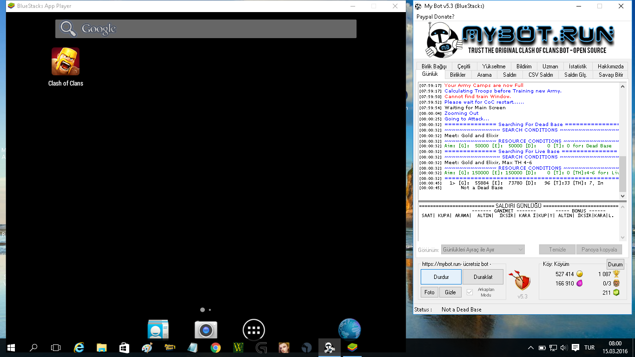Toggle the Arkaplan Modu checkbox
The height and width of the screenshot is (357, 635).
click(470, 292)
